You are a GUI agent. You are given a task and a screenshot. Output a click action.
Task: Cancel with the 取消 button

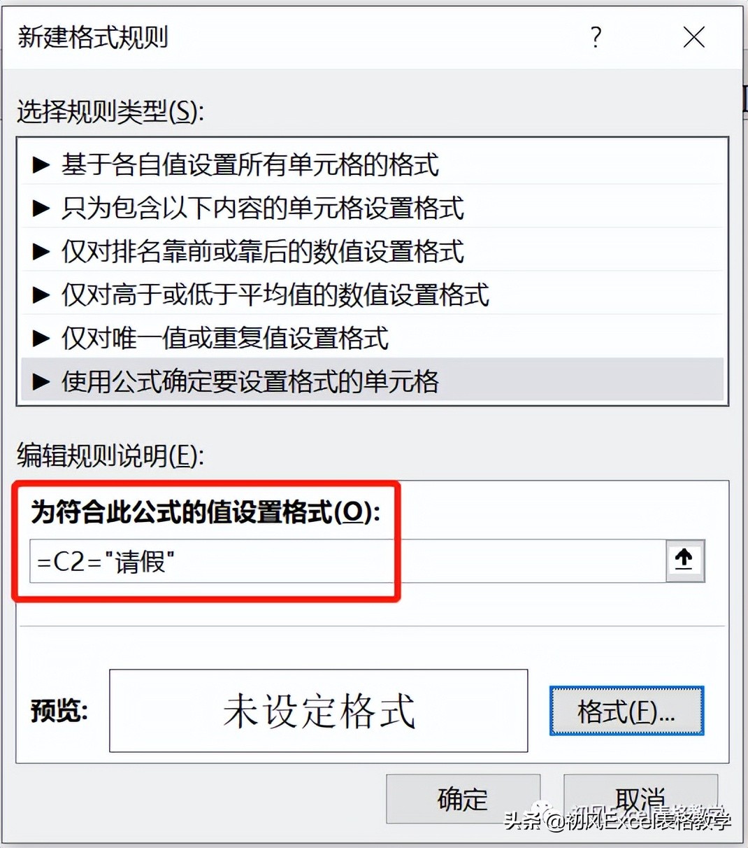[640, 799]
